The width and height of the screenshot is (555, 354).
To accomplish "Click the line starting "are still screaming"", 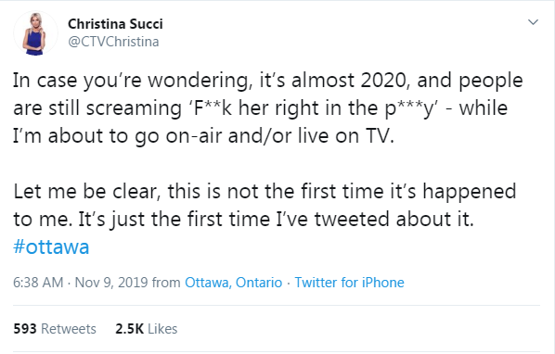I will [x=260, y=108].
